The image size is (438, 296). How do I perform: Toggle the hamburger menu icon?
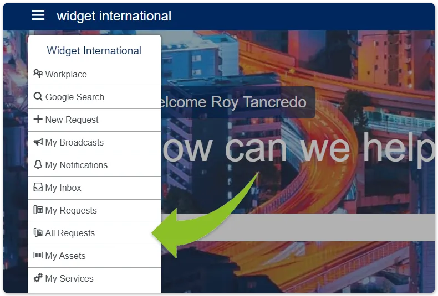pyautogui.click(x=38, y=15)
